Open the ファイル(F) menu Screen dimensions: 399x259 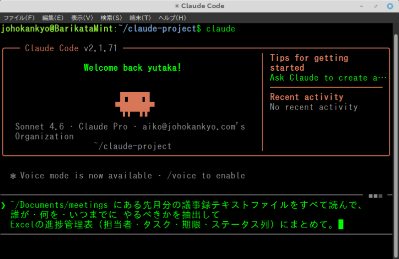pyautogui.click(x=19, y=17)
